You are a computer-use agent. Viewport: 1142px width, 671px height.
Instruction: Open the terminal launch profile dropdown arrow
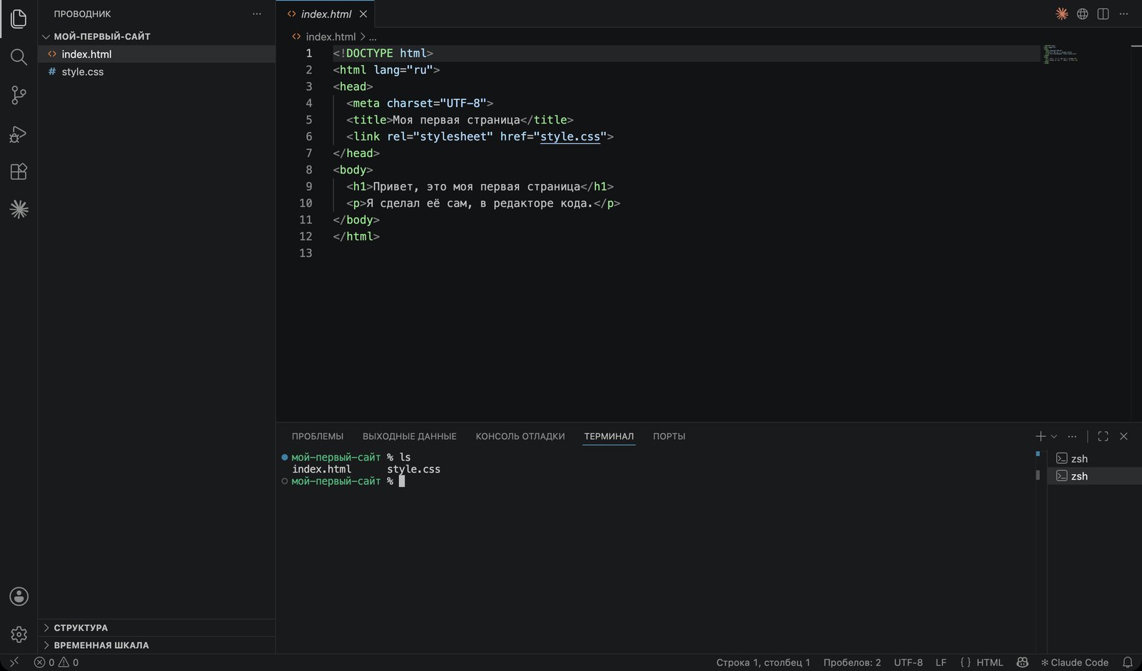(1054, 436)
